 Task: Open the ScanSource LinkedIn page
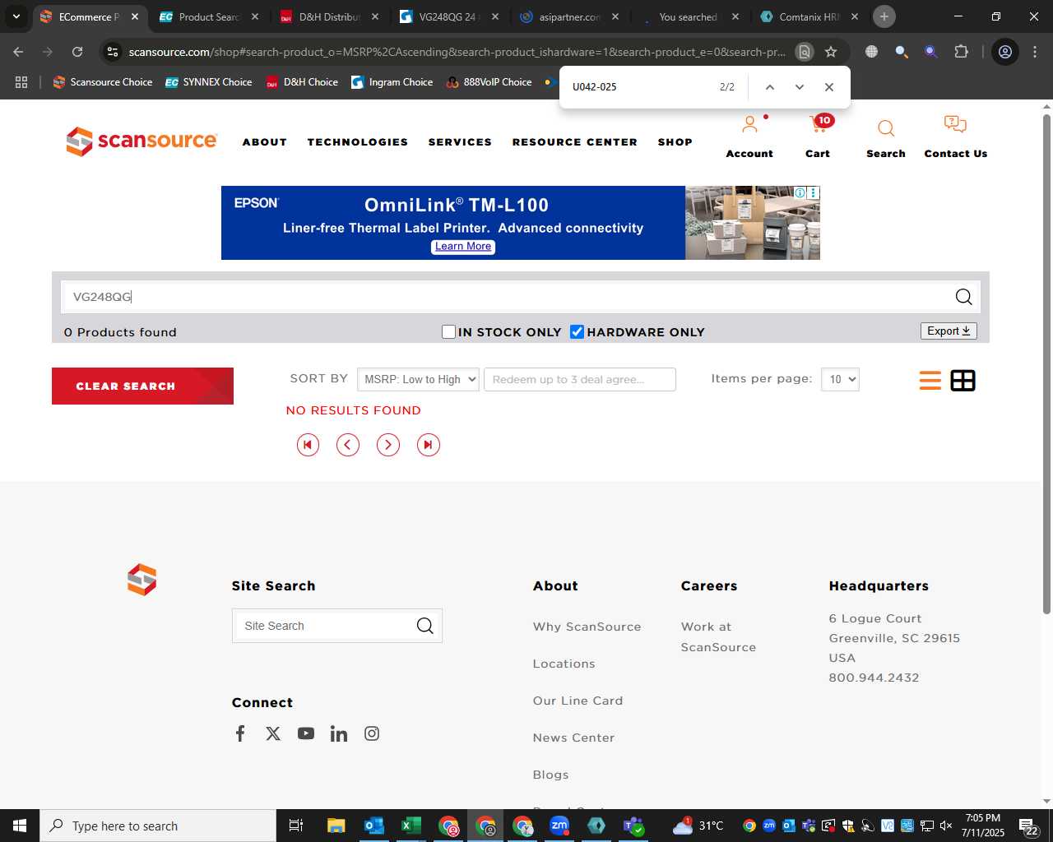339,733
